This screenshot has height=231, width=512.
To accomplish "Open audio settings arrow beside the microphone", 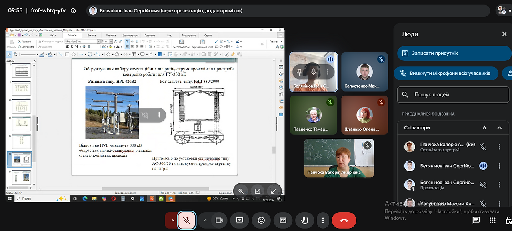I will click(172, 220).
